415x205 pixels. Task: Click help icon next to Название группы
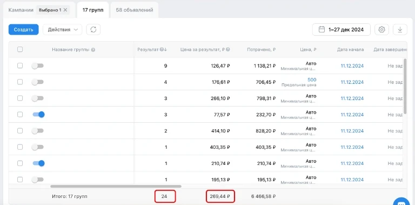93,50
